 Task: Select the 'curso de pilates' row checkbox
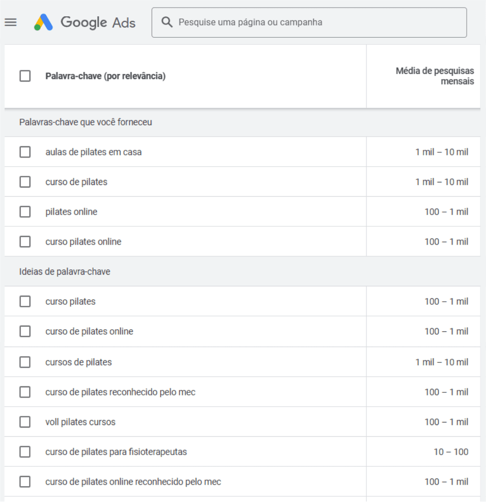point(25,182)
